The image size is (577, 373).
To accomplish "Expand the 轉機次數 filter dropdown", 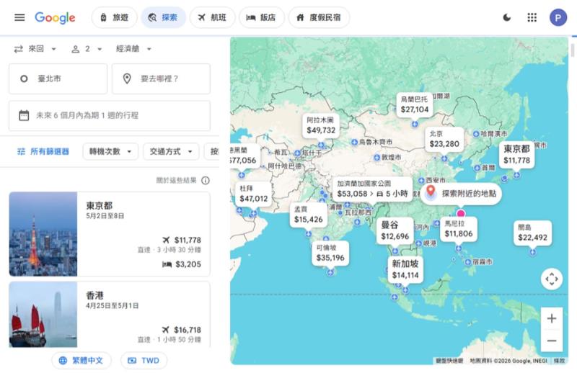I will [110, 151].
